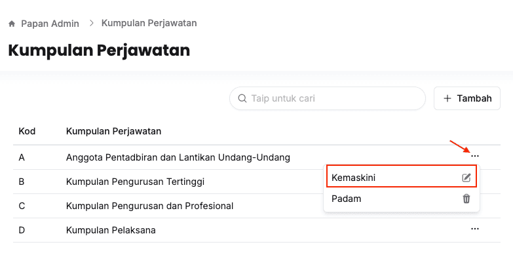This screenshot has width=513, height=255.
Task: Click the Kumpulan Perjawatan breadcrumb item
Action: pyautogui.click(x=149, y=23)
